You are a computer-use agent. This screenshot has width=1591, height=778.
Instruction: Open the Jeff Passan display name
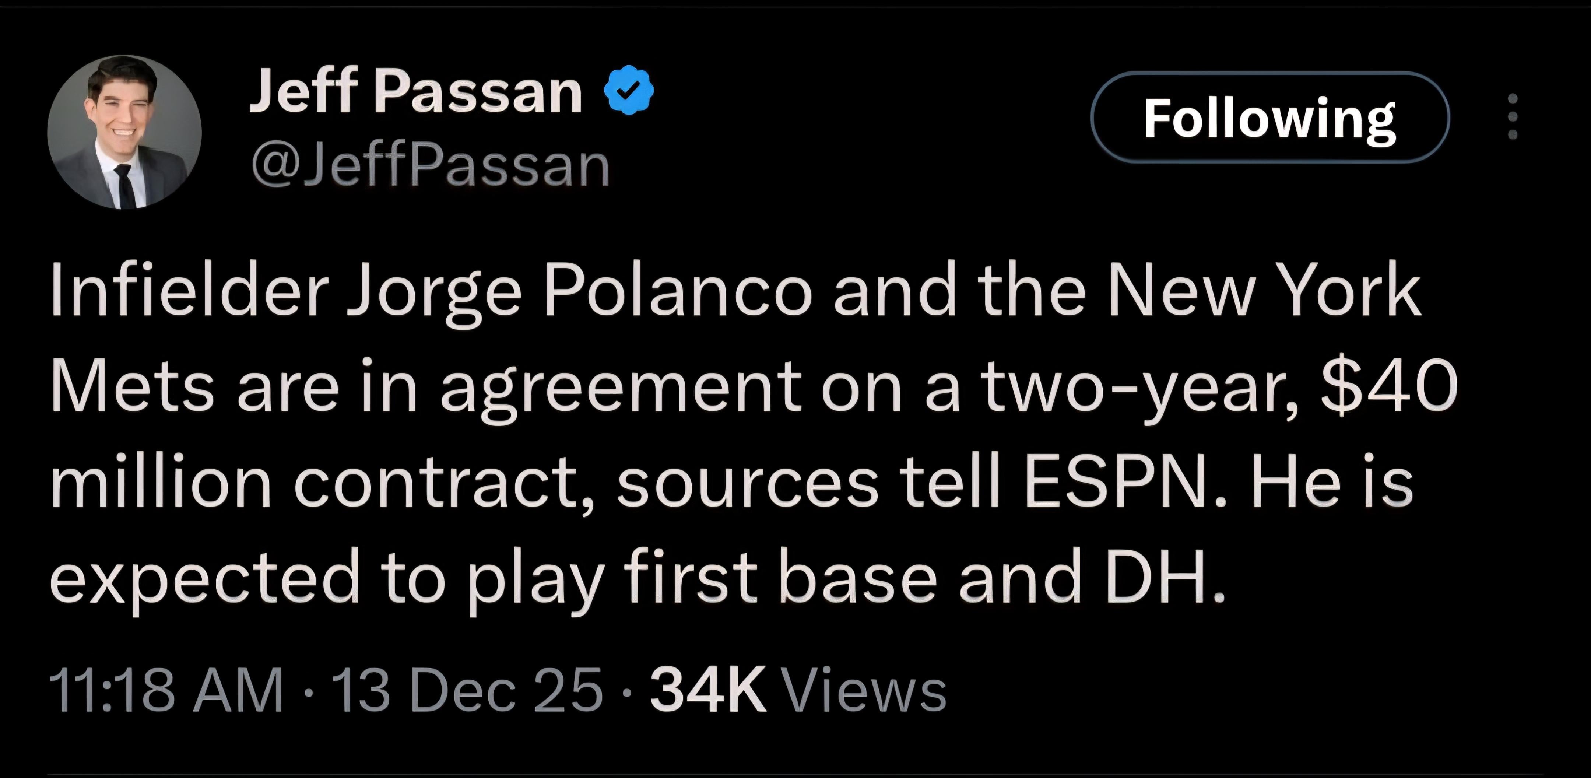pos(415,91)
